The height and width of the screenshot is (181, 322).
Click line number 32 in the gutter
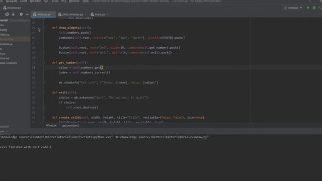34,67
